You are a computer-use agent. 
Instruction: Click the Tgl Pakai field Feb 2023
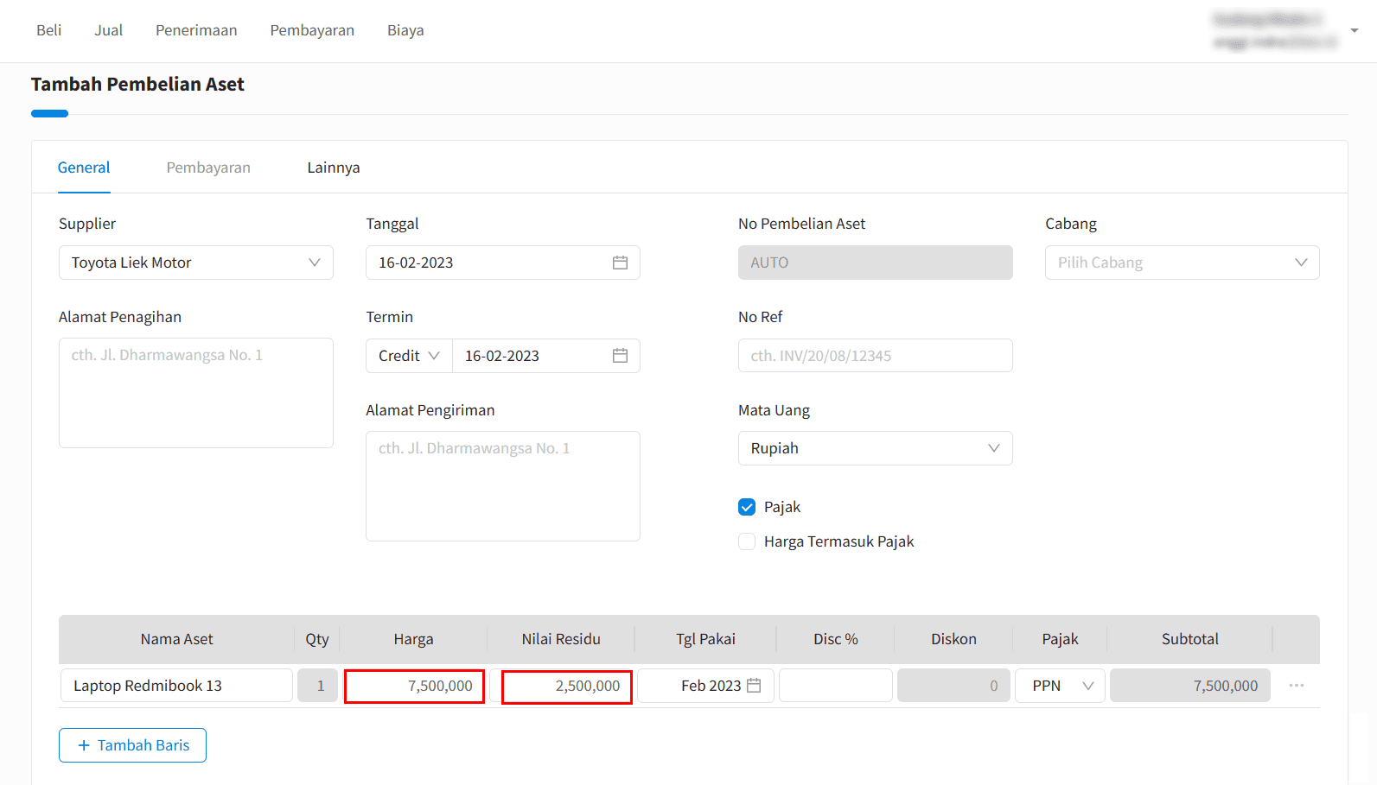coord(705,686)
